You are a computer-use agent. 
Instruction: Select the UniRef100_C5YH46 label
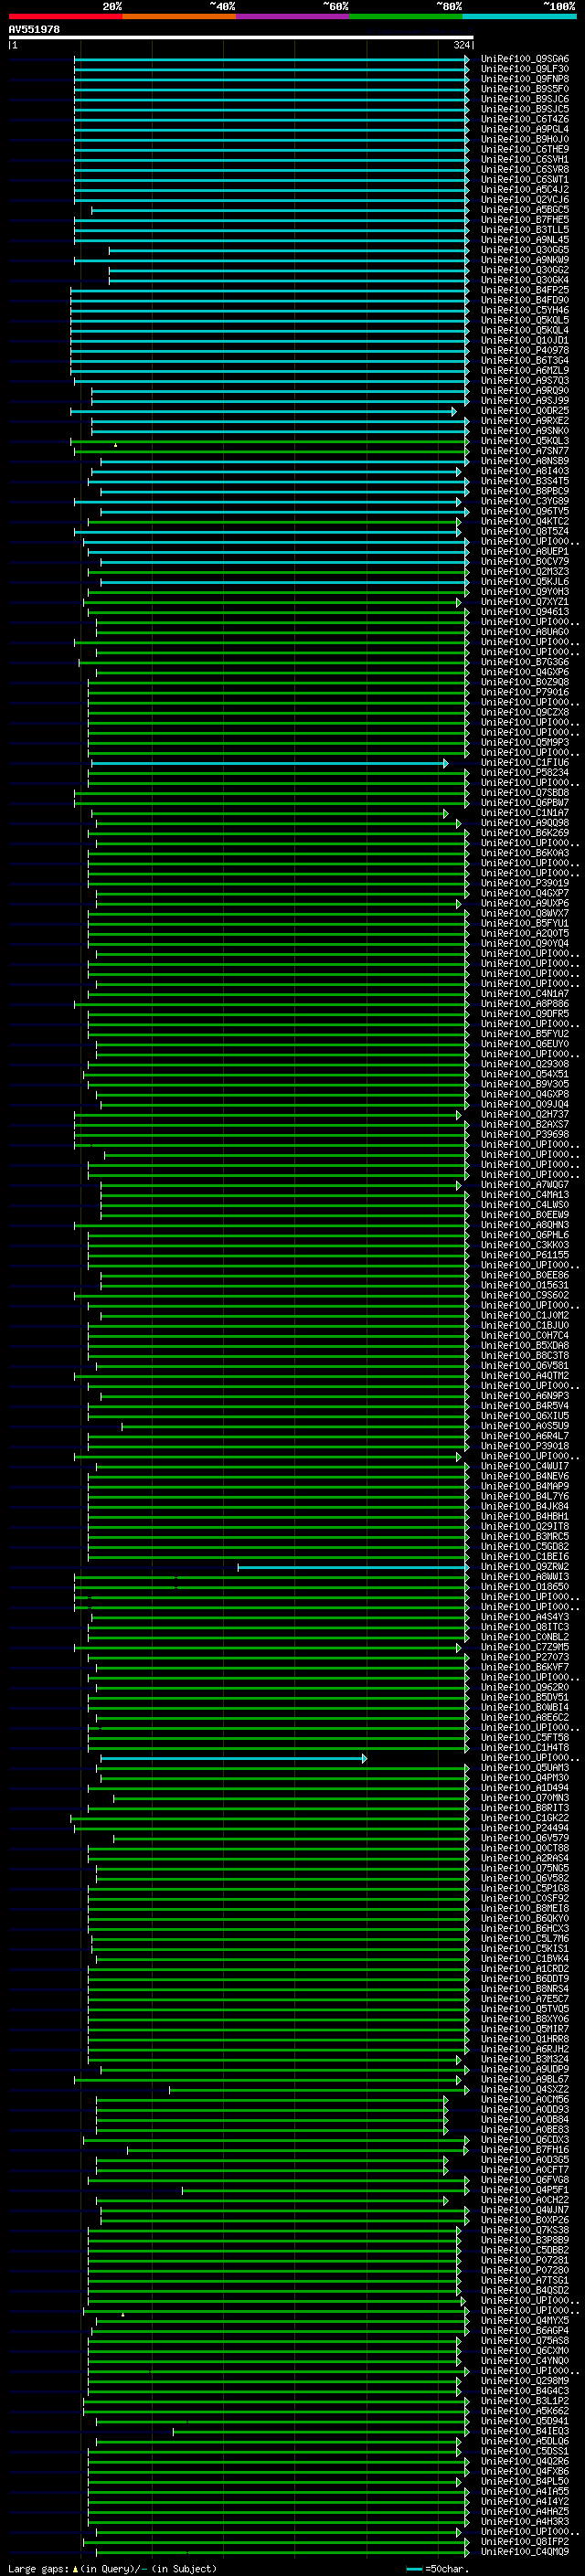[x=525, y=310]
